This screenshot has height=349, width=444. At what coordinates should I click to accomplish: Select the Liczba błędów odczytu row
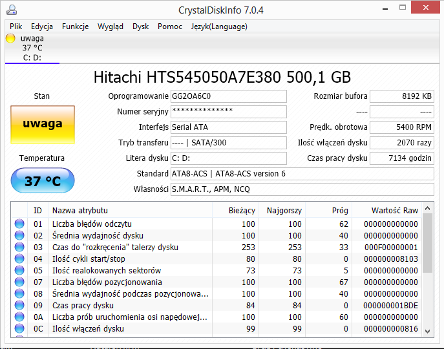tap(217, 224)
